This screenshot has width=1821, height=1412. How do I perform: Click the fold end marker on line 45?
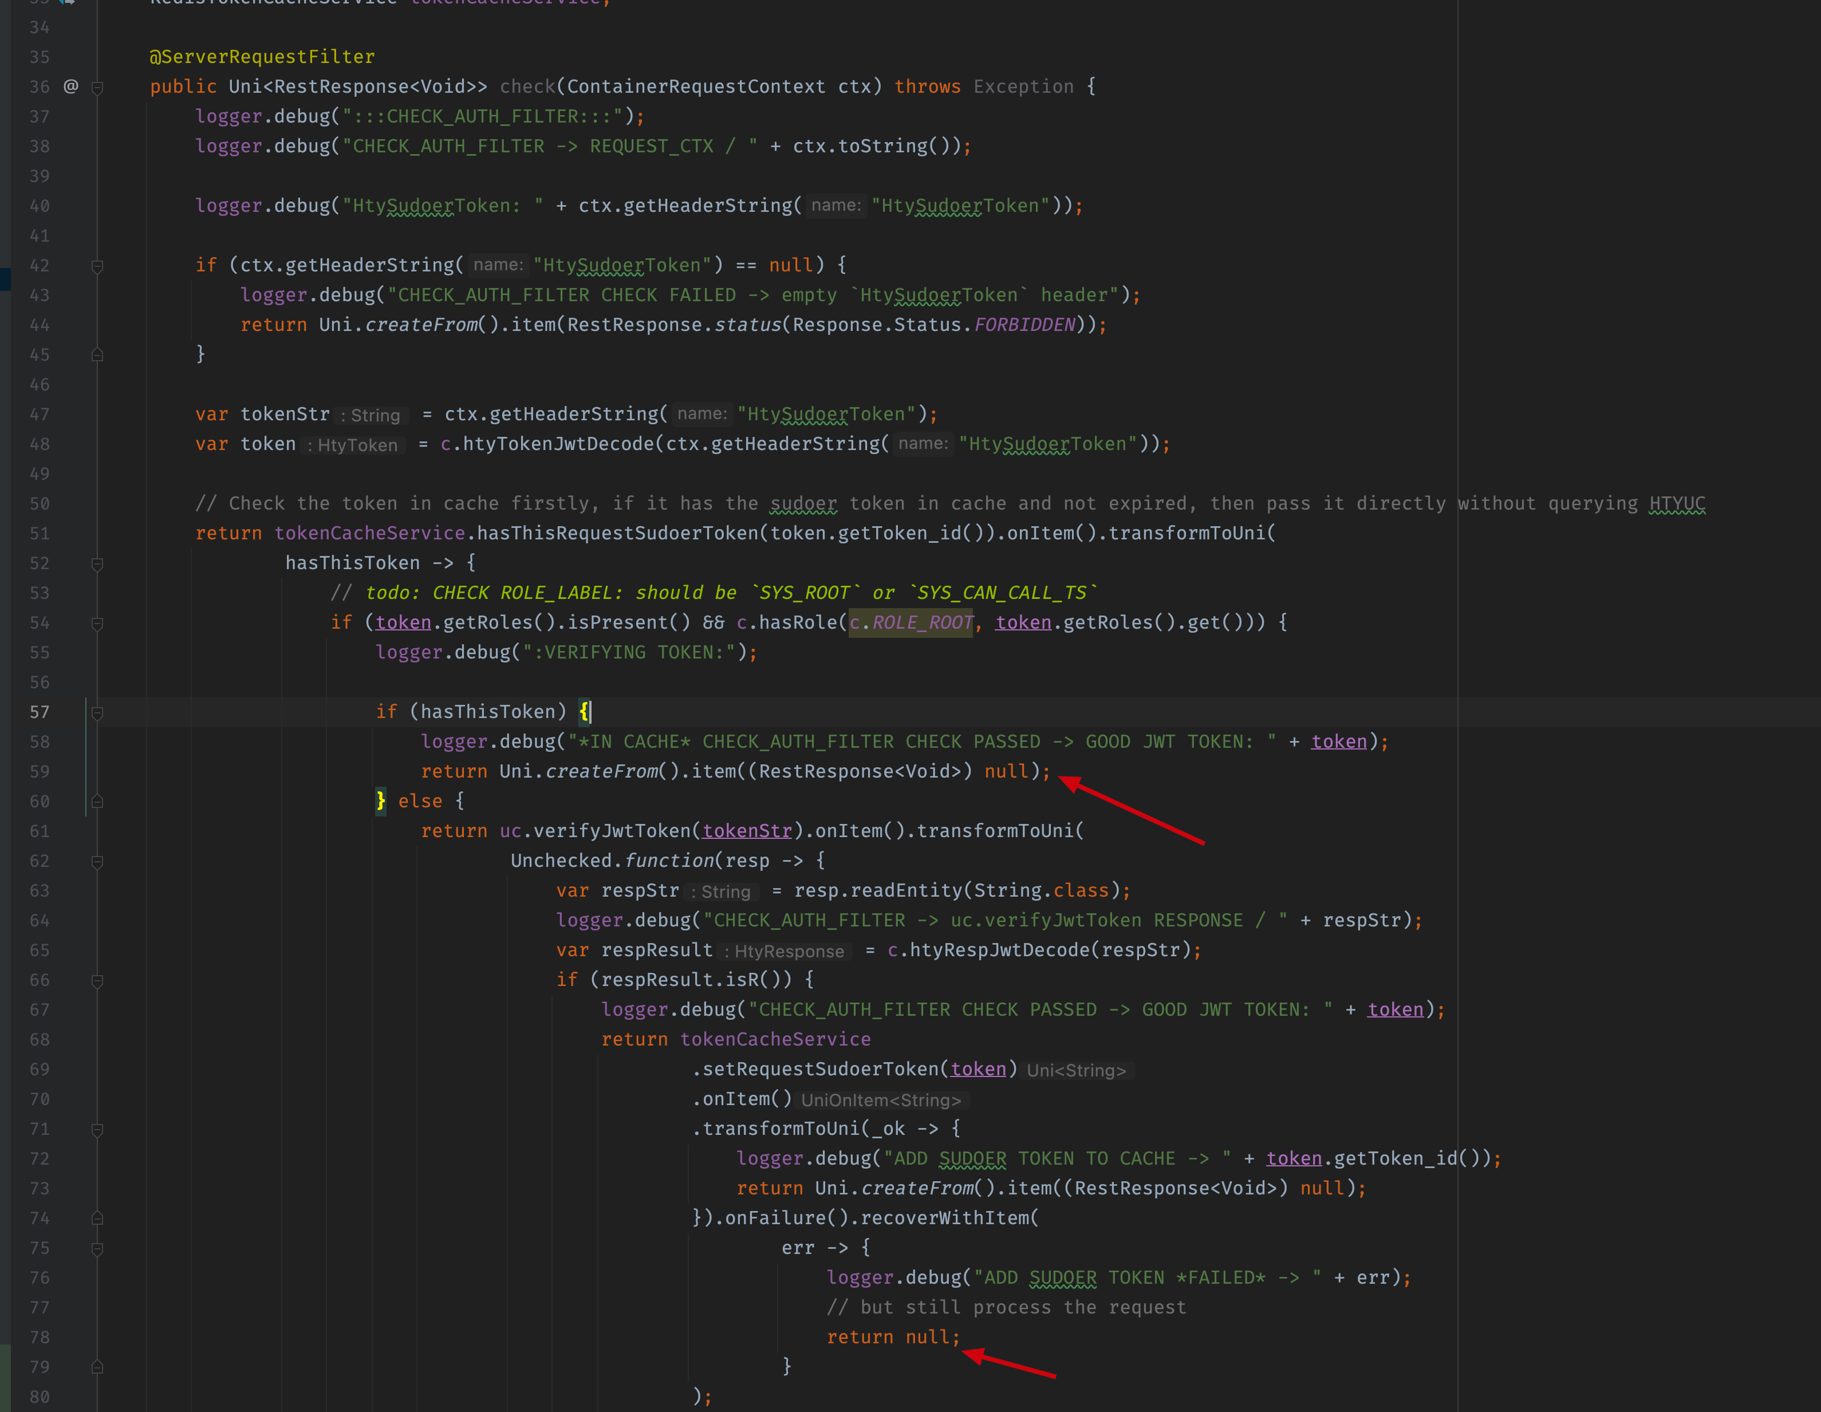point(97,355)
